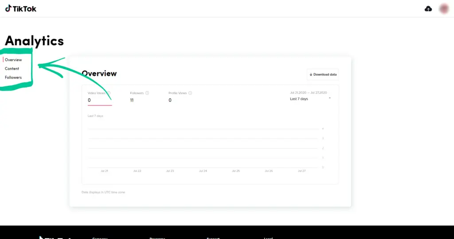The image size is (454, 239).
Task: Go to the Followers section
Action: click(13, 77)
